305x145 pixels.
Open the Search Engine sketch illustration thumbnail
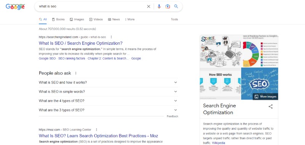point(221,51)
